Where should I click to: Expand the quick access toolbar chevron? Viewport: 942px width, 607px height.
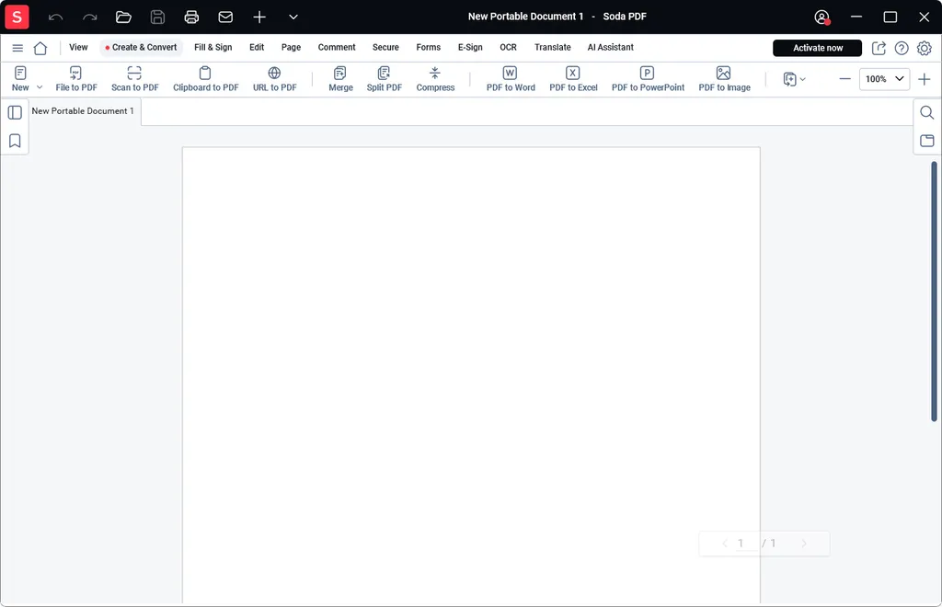coord(293,17)
